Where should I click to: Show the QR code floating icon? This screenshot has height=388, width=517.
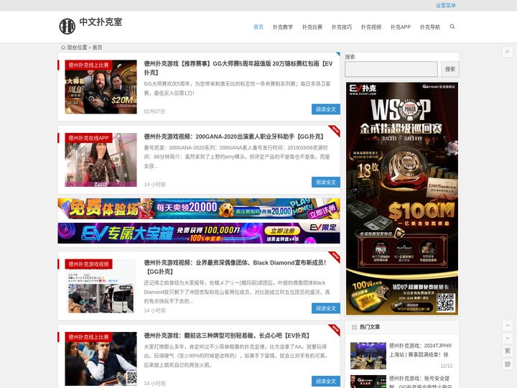pos(508,364)
